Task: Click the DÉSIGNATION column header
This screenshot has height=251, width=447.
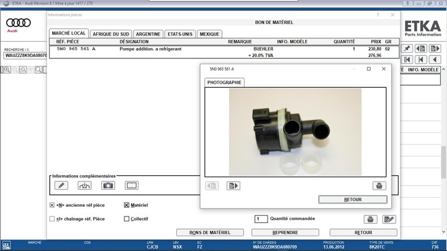Action: point(134,42)
